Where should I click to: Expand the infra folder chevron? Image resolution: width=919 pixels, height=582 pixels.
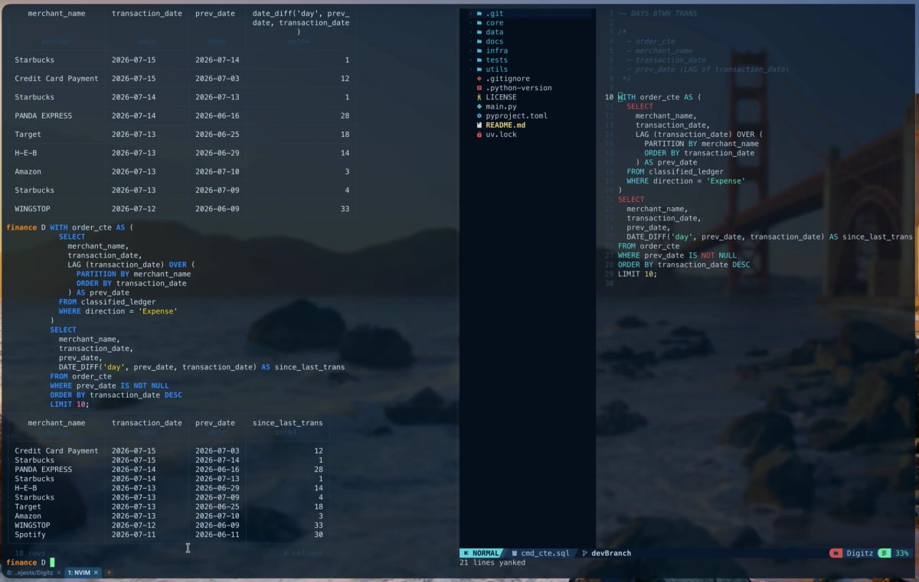point(470,50)
